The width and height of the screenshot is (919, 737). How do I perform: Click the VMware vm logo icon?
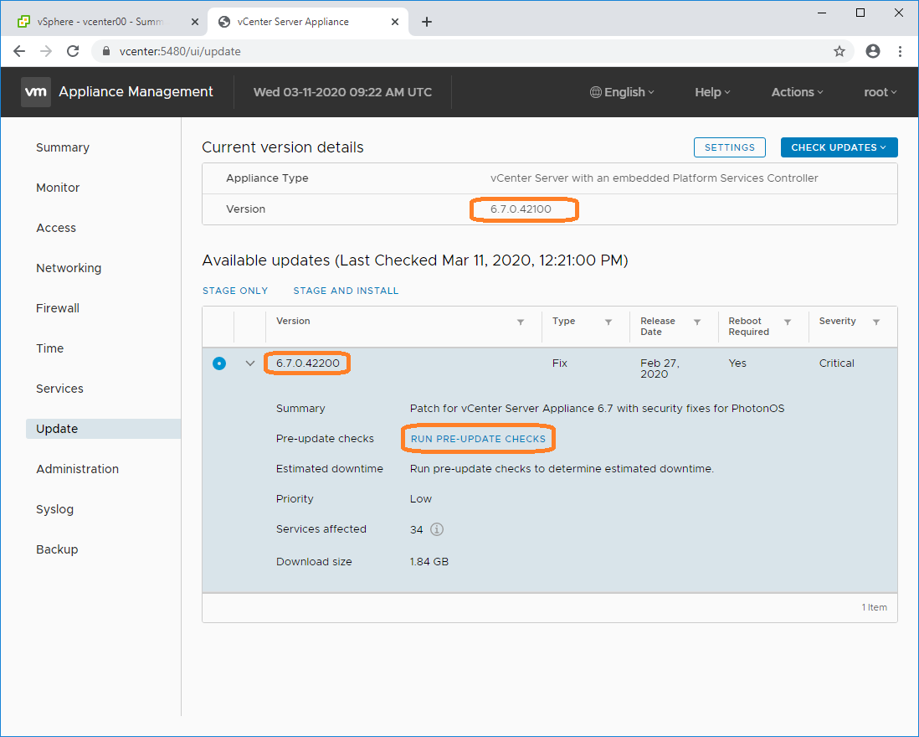[36, 92]
